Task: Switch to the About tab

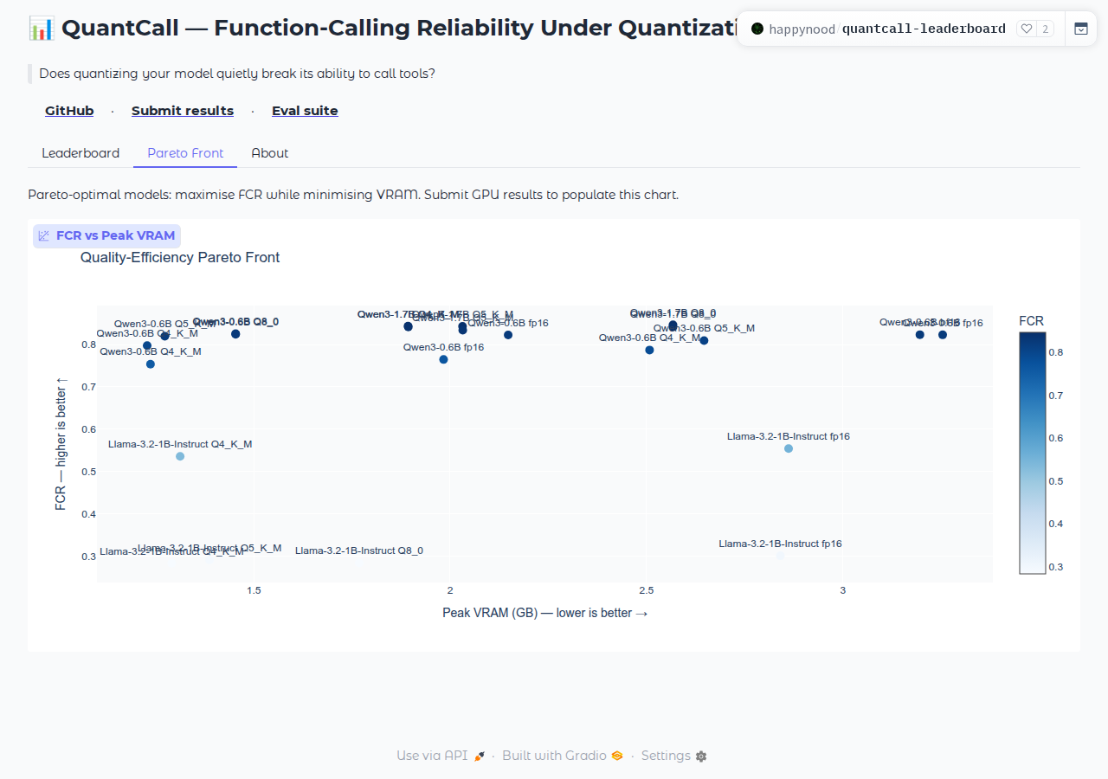Action: (270, 153)
